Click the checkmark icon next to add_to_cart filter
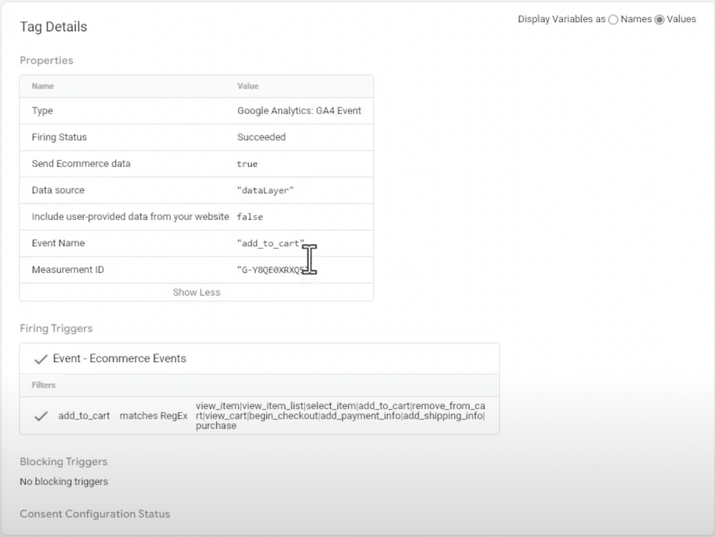Viewport: 715px width, 537px height. [41, 416]
